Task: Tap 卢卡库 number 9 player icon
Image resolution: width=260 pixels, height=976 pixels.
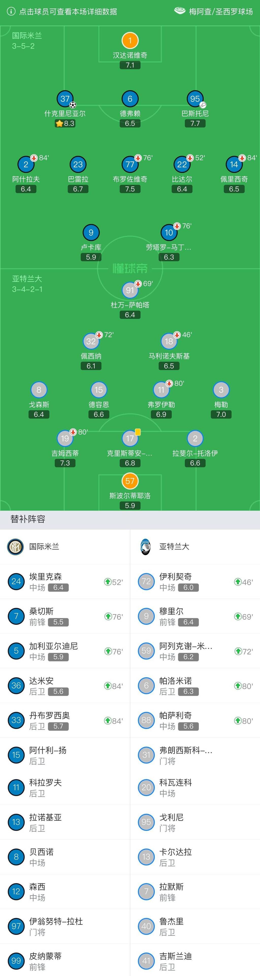Action: point(91,233)
